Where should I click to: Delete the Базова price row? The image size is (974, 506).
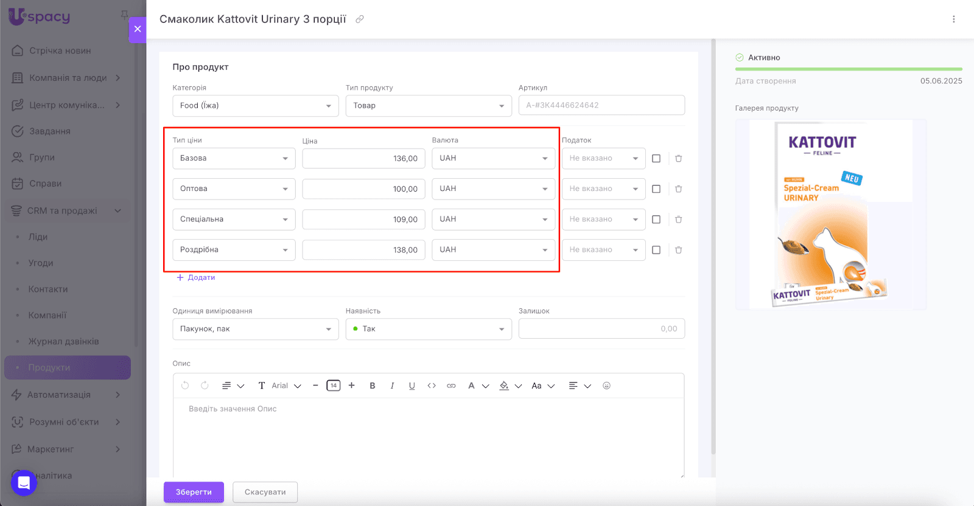(678, 159)
